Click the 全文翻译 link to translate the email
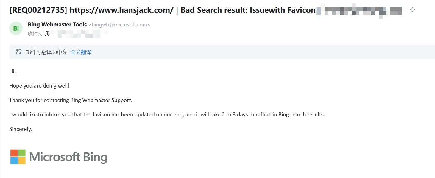The height and width of the screenshot is (178, 435). pyautogui.click(x=81, y=52)
